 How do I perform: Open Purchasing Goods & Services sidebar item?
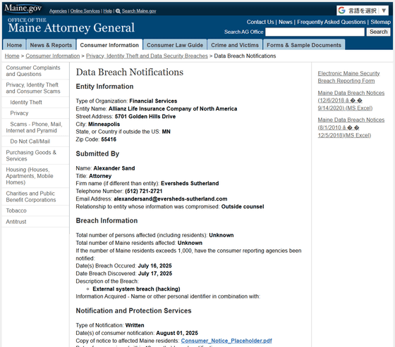click(x=35, y=156)
